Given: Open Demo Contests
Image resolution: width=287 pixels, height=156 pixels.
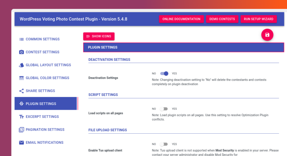Looking at the screenshot, I should point(222,19).
